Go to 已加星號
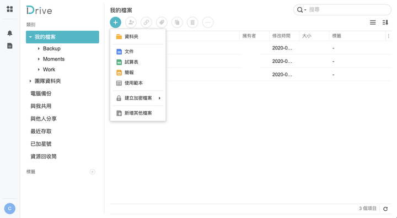397x218 pixels. (x=41, y=144)
